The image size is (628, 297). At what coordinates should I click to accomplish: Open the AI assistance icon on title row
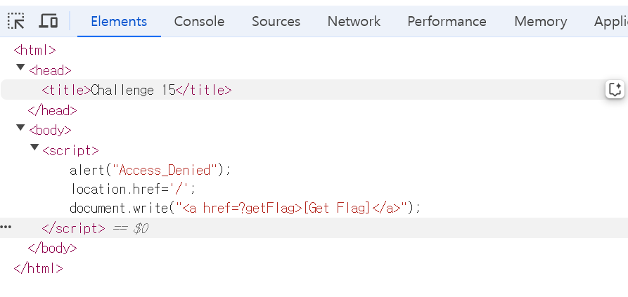[x=615, y=89]
